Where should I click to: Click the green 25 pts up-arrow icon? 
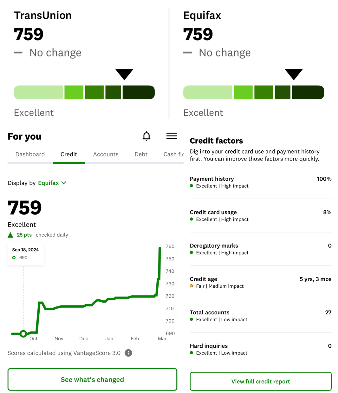pyautogui.click(x=10, y=235)
